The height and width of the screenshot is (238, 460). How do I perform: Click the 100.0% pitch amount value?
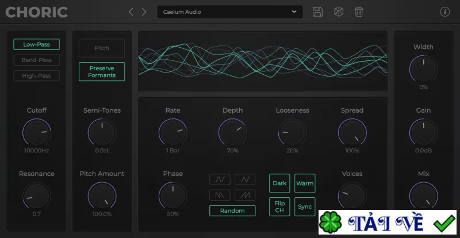[x=102, y=214]
